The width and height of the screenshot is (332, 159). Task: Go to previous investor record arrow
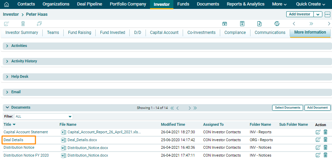coord(294,24)
